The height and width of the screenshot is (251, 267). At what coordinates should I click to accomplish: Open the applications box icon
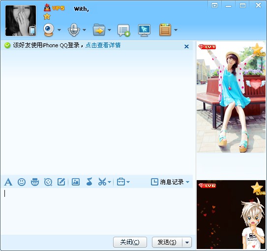click(x=165, y=30)
